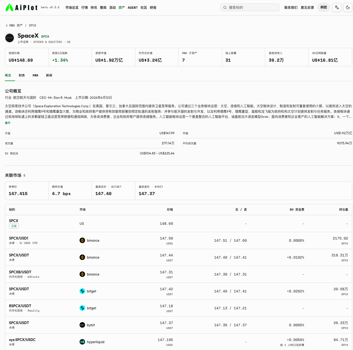The height and width of the screenshot is (350, 353).
Task: Select the xyz:SPCX/USDC row label
Action: [22, 340]
